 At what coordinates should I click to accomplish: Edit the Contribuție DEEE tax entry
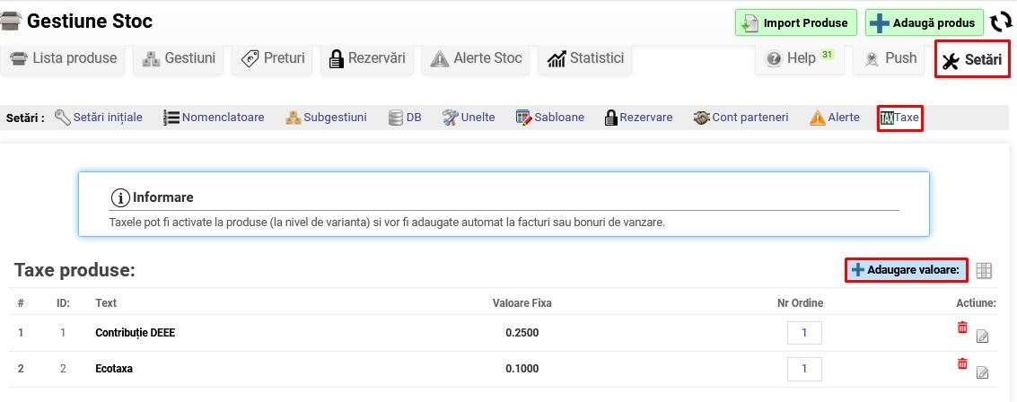982,336
